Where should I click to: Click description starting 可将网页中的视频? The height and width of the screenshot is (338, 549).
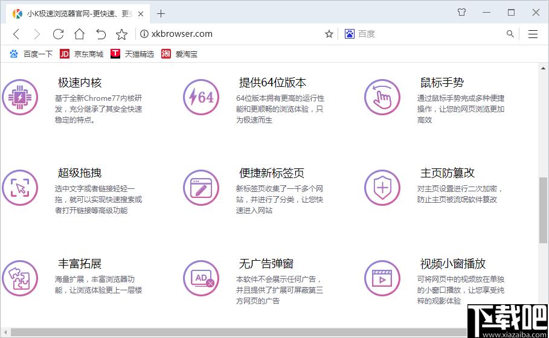pos(461,290)
